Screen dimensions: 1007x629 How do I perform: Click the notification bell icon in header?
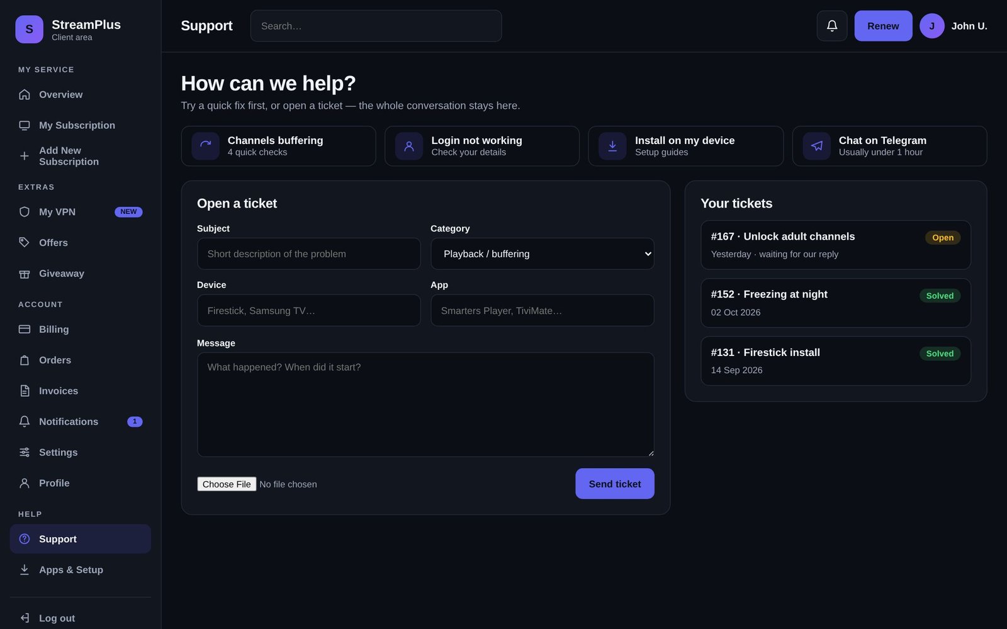831,26
